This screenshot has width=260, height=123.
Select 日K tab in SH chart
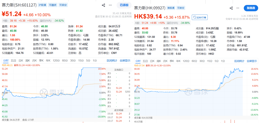coord(21,61)
